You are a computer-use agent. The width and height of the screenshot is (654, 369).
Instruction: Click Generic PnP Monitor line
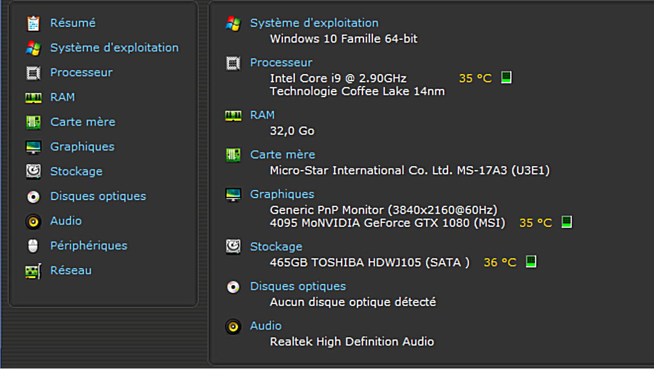pyautogui.click(x=384, y=210)
